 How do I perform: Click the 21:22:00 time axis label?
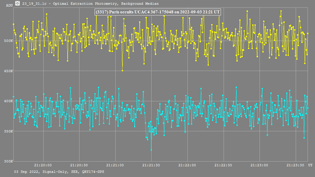pos(187,165)
